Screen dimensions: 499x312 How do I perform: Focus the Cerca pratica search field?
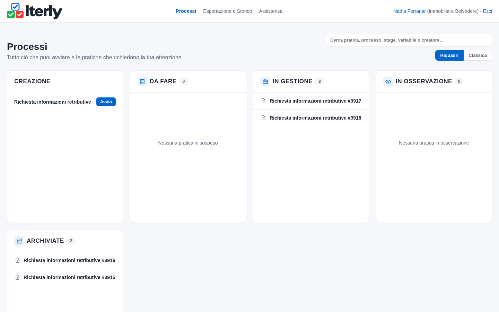click(x=409, y=40)
